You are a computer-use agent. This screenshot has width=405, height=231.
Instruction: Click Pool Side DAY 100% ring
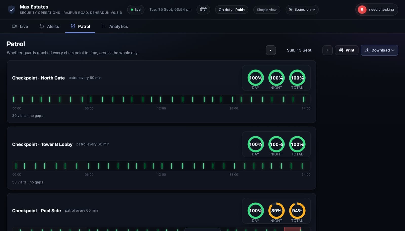pos(256,211)
